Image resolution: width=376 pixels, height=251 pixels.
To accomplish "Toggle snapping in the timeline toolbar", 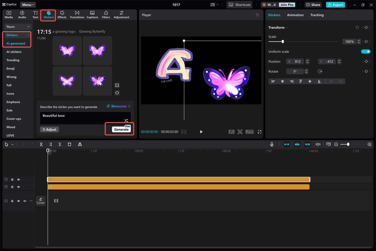I will [318, 144].
